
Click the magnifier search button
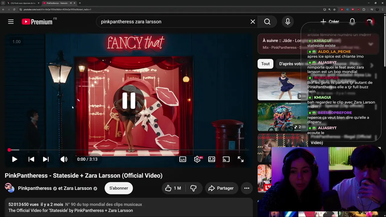click(x=267, y=22)
